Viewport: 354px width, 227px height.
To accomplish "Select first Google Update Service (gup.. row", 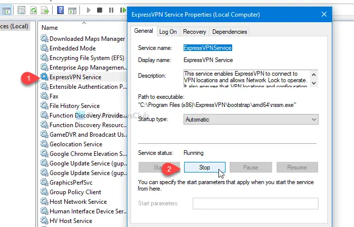I will pos(83,163).
